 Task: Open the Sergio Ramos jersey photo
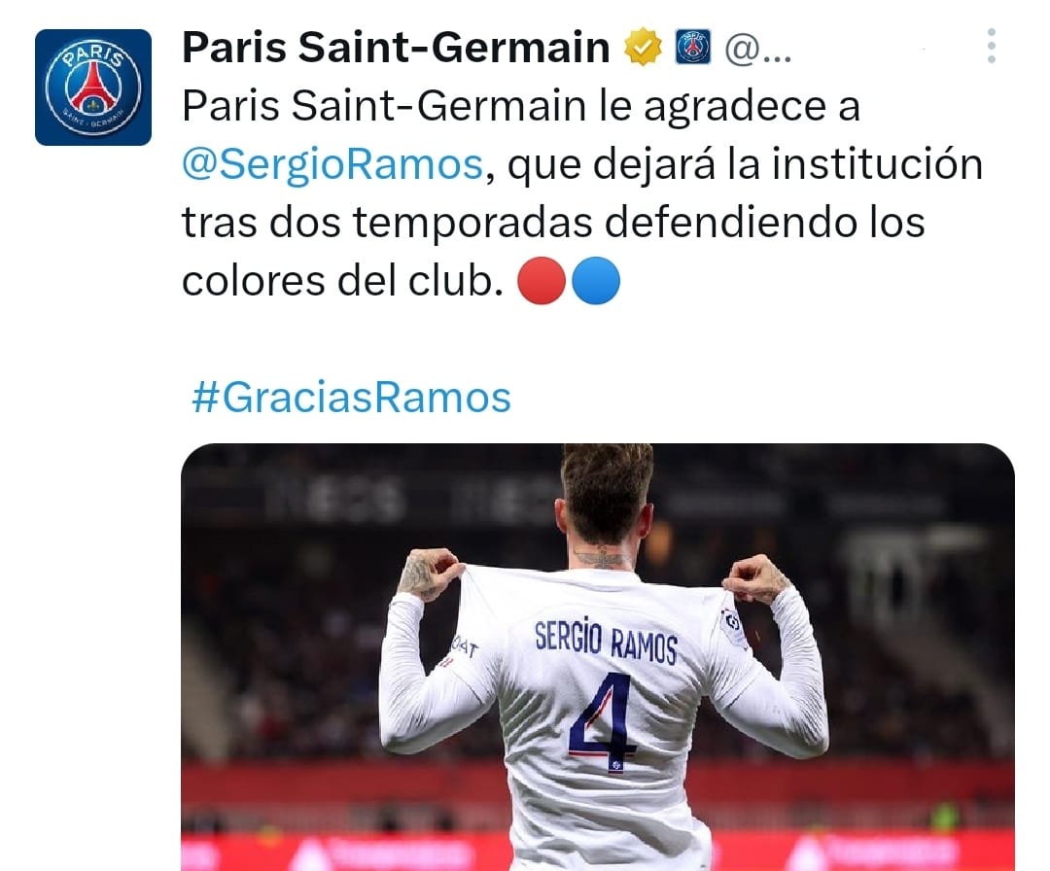point(597,657)
